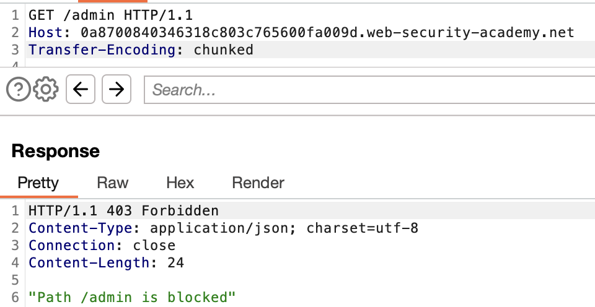Click the "Path /admin is blocked" body text
The image size is (595, 307).
pos(132,298)
